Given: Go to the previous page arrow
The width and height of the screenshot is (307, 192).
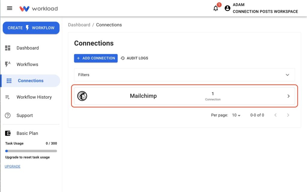Looking at the screenshot, I should click(276, 115).
